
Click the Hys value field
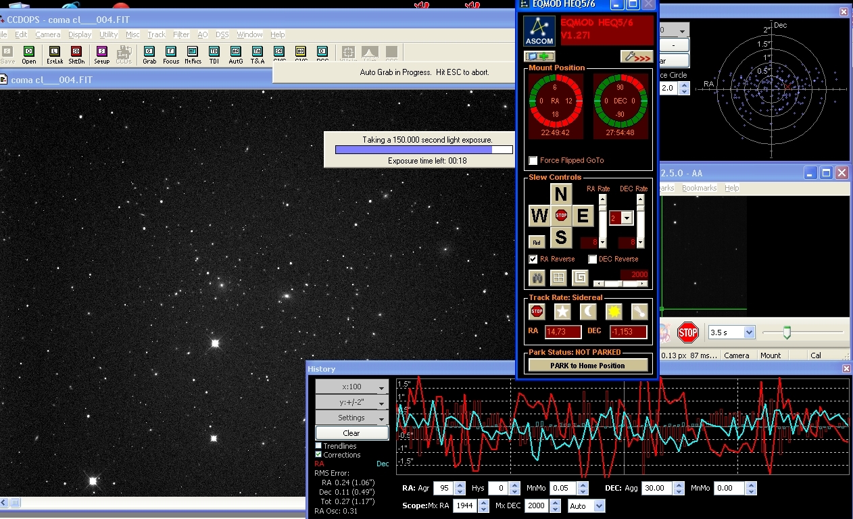coord(498,488)
